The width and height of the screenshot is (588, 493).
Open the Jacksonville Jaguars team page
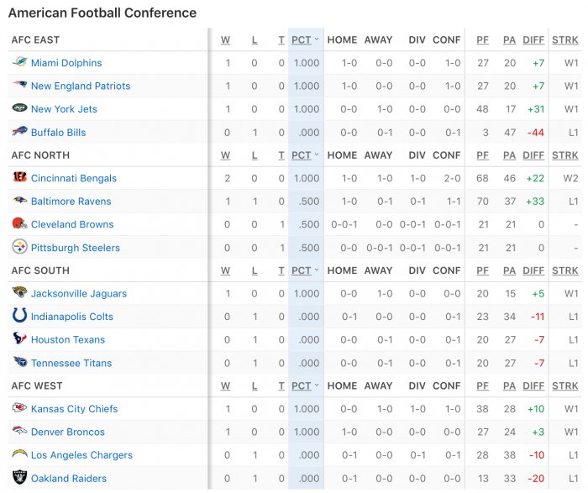(79, 294)
